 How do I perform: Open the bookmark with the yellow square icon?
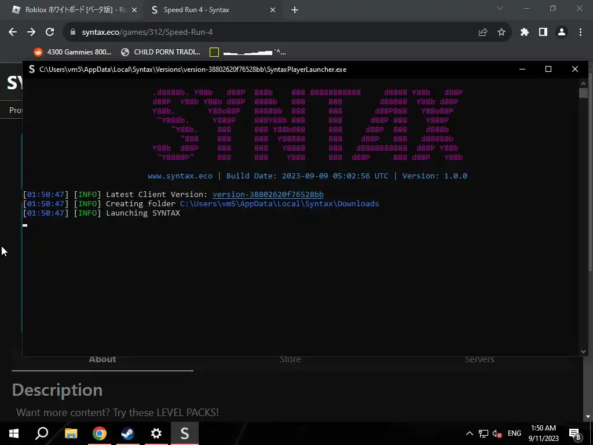click(x=248, y=52)
